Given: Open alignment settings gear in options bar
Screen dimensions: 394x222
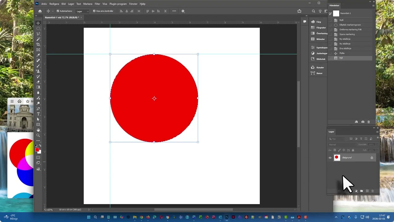Looking at the screenshot, I should click(x=183, y=11).
